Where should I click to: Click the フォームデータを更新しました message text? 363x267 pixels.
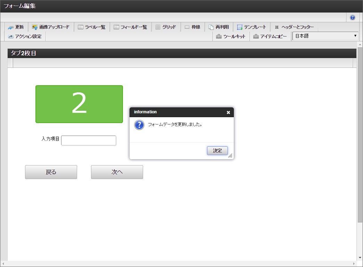[x=175, y=124]
